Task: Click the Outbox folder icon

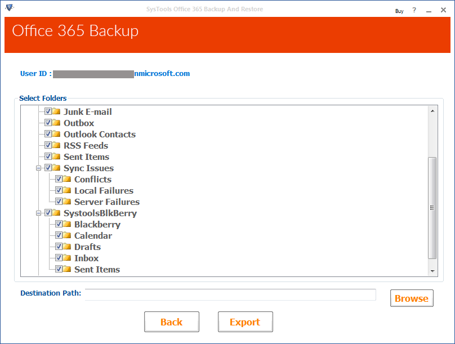Action: click(x=56, y=123)
